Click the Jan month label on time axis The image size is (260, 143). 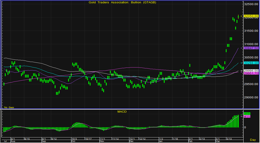point(160,141)
